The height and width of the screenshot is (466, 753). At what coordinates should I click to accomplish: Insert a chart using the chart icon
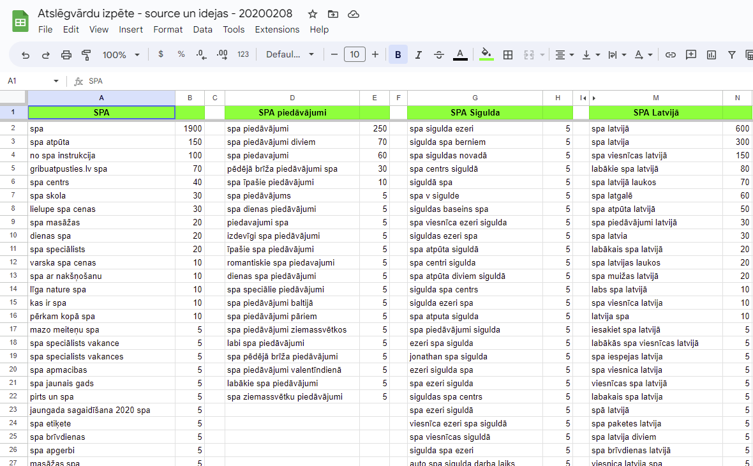(711, 55)
